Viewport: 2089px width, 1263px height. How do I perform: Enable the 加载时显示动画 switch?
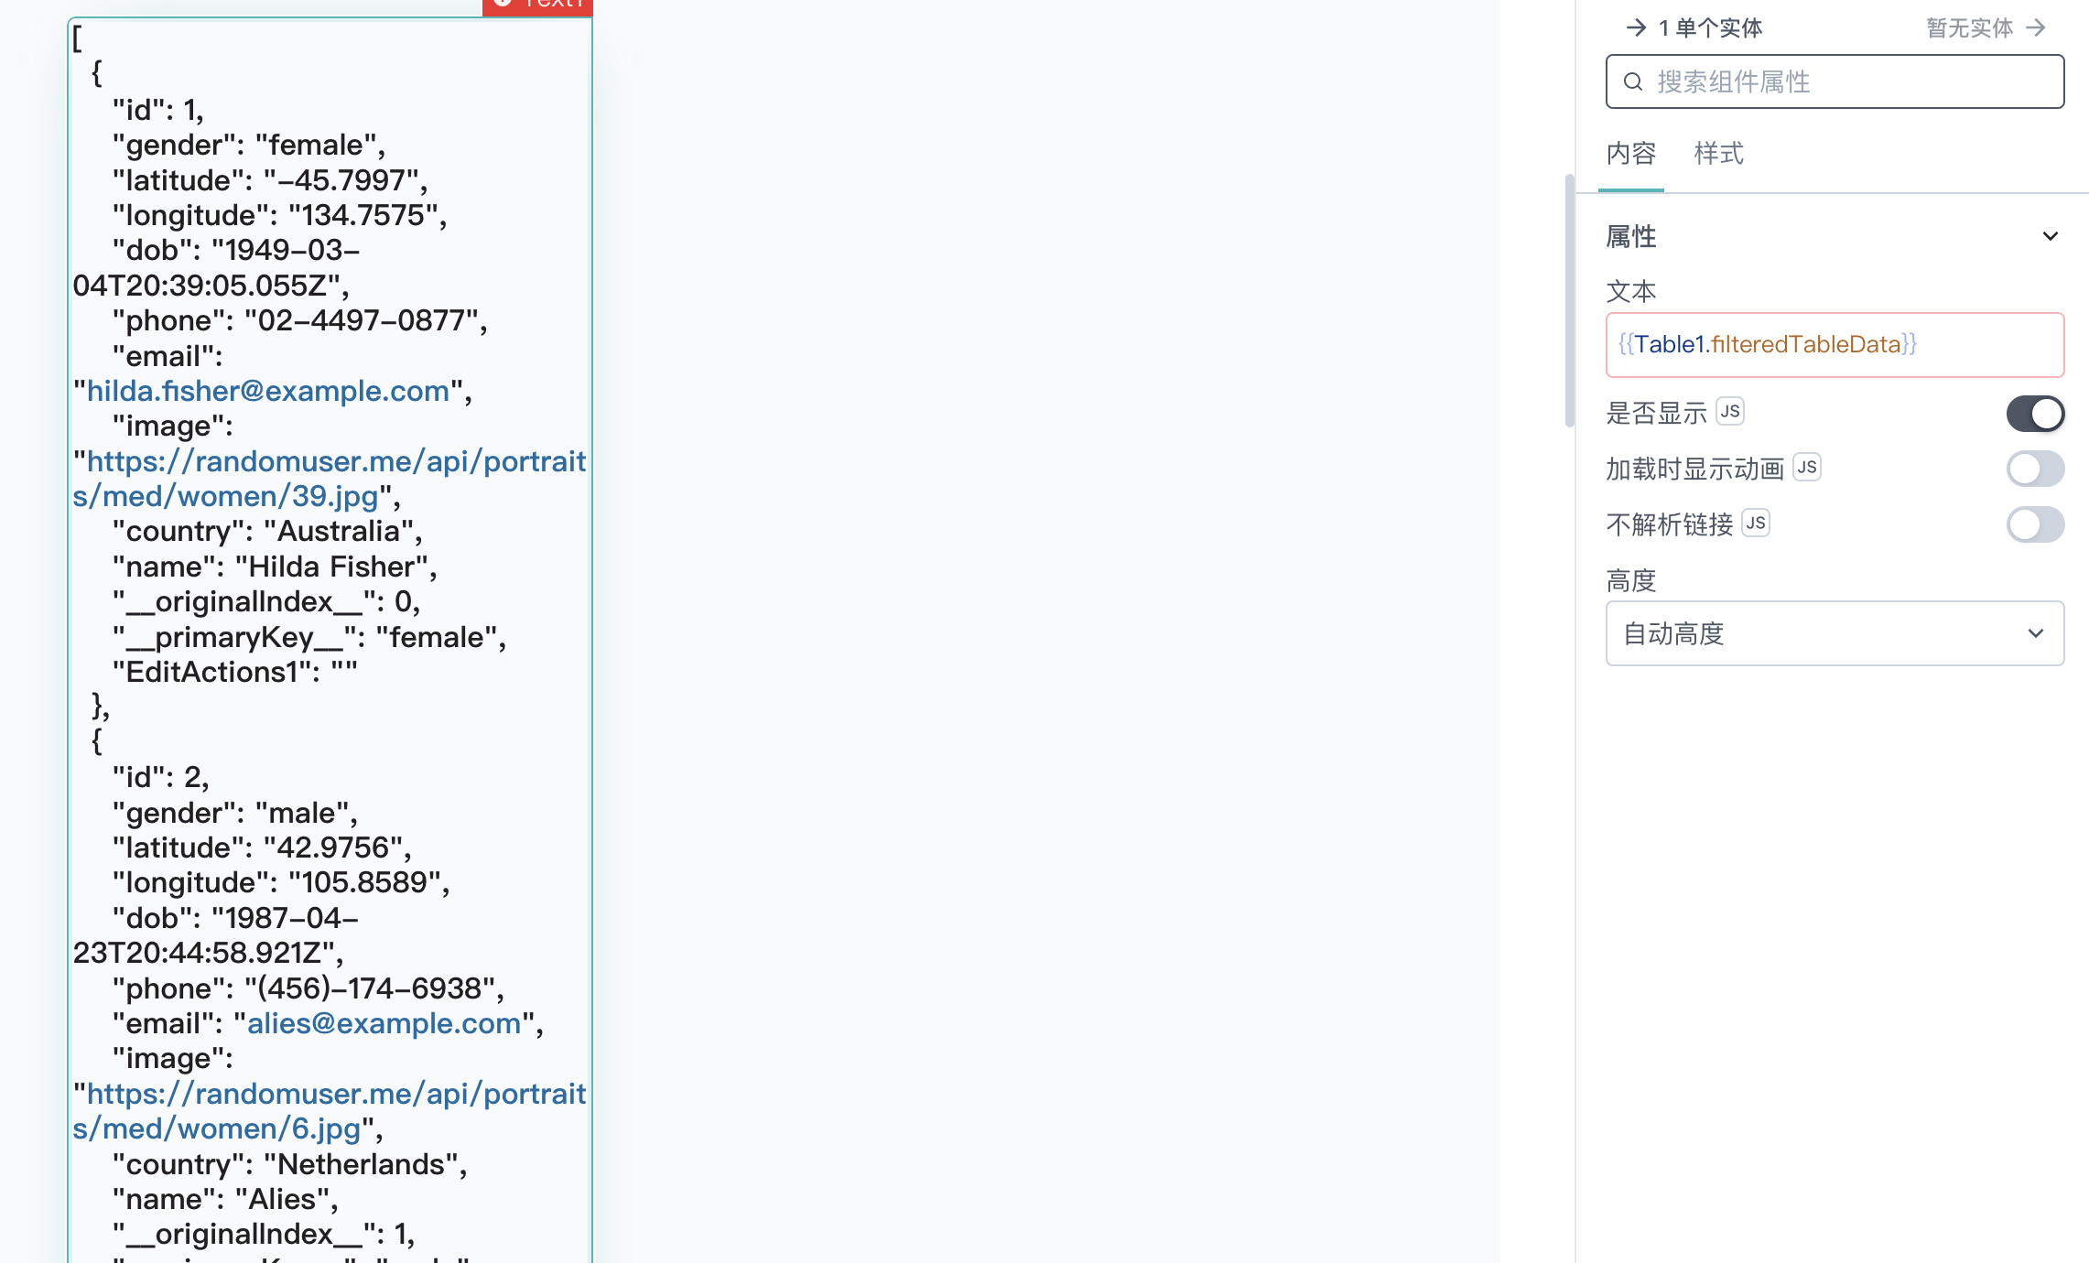coord(2035,470)
